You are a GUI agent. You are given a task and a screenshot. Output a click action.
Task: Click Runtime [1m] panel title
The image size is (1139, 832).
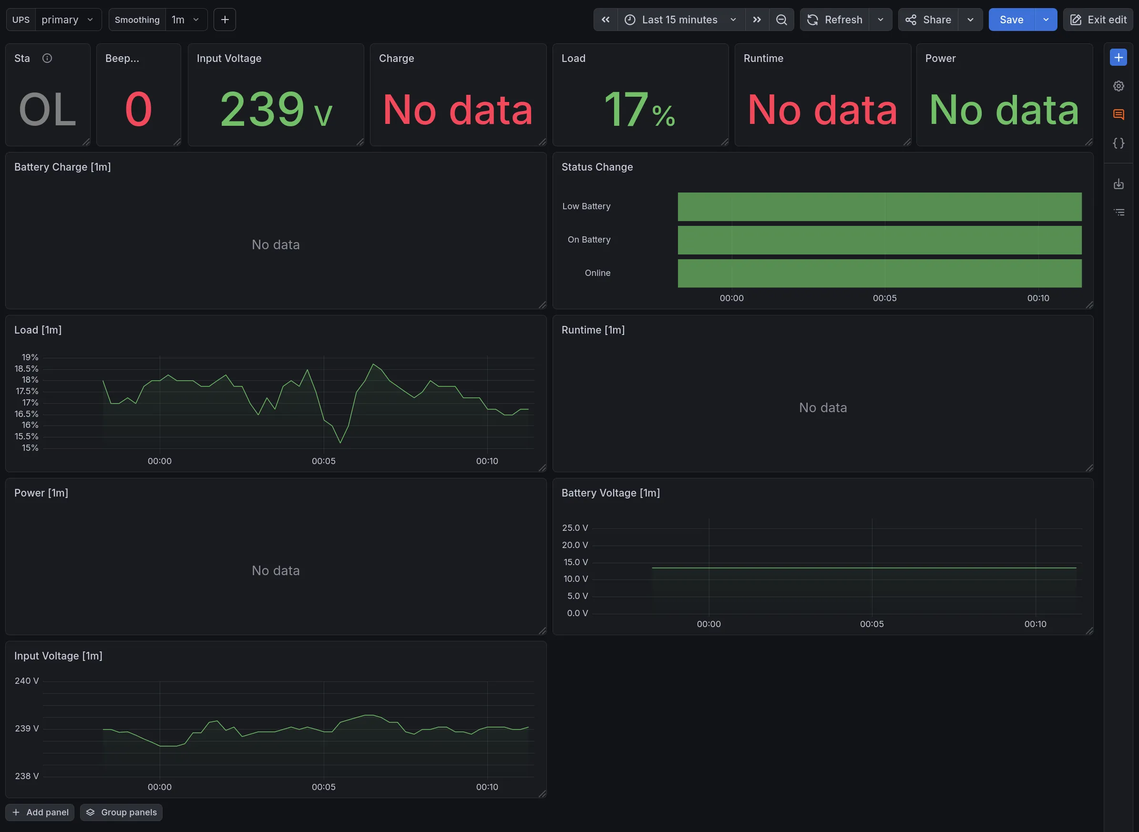(x=593, y=330)
